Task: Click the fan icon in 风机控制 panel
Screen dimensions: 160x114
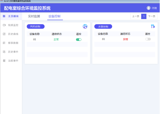Action: click(85, 27)
